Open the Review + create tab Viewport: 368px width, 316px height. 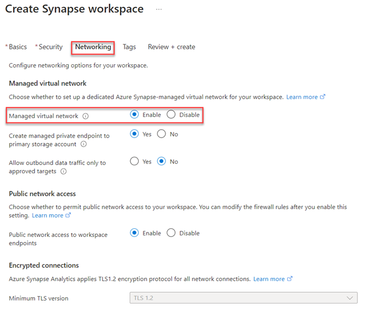point(172,47)
